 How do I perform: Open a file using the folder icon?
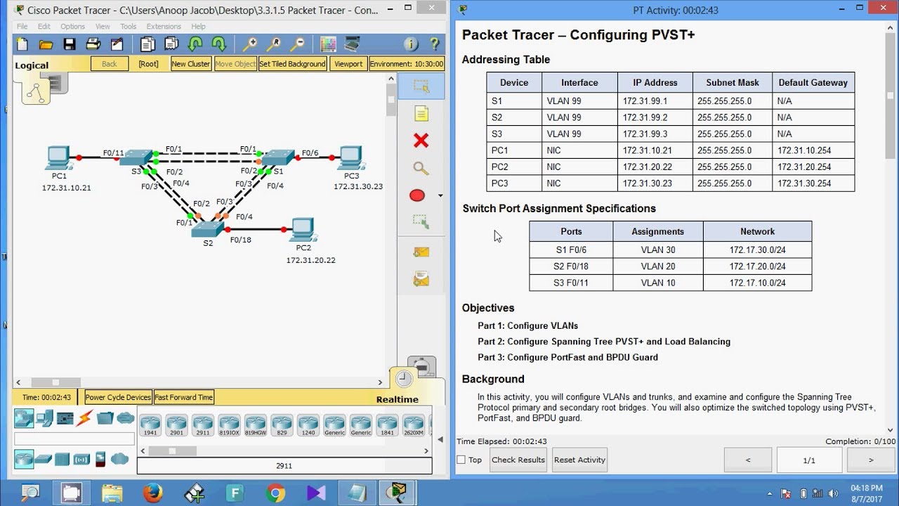(46, 44)
